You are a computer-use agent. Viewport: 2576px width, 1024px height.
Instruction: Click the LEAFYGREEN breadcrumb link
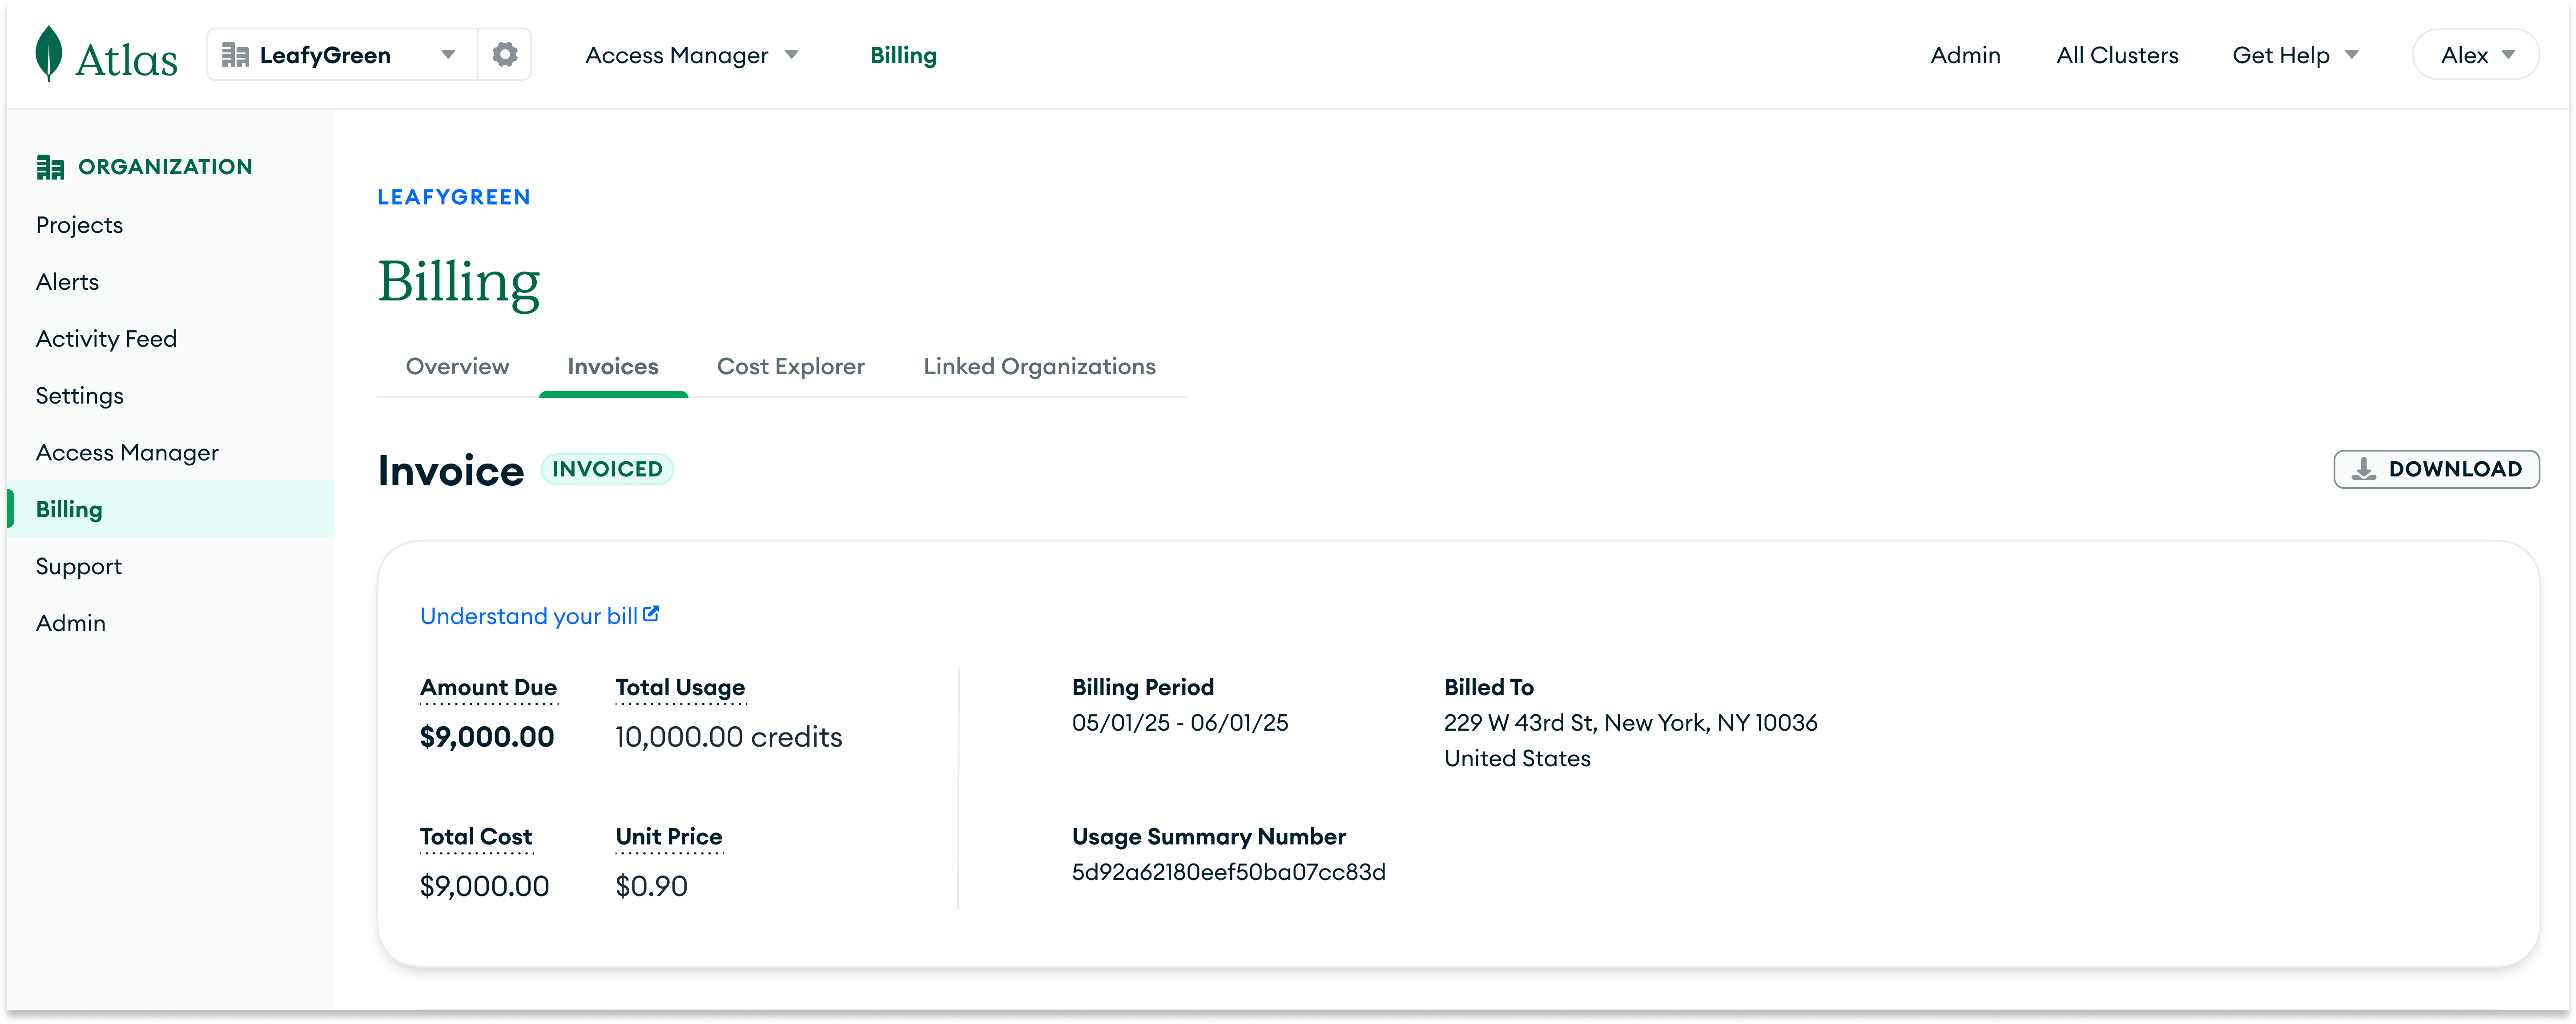click(x=453, y=197)
